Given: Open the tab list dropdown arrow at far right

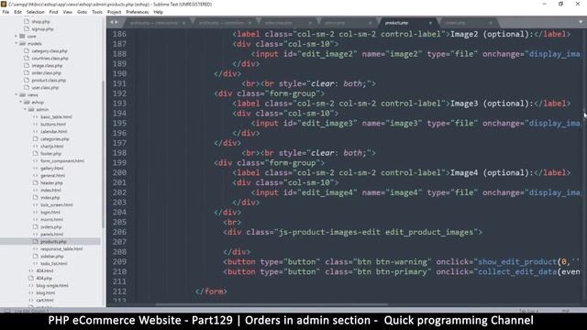Looking at the screenshot, I should coord(581,22).
